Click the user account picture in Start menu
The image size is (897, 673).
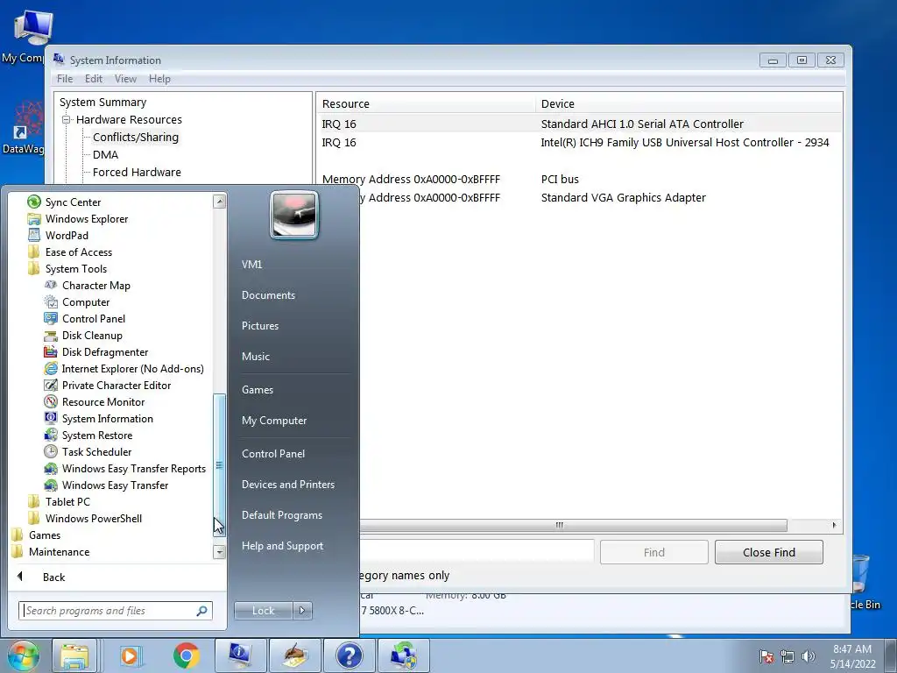coord(294,215)
